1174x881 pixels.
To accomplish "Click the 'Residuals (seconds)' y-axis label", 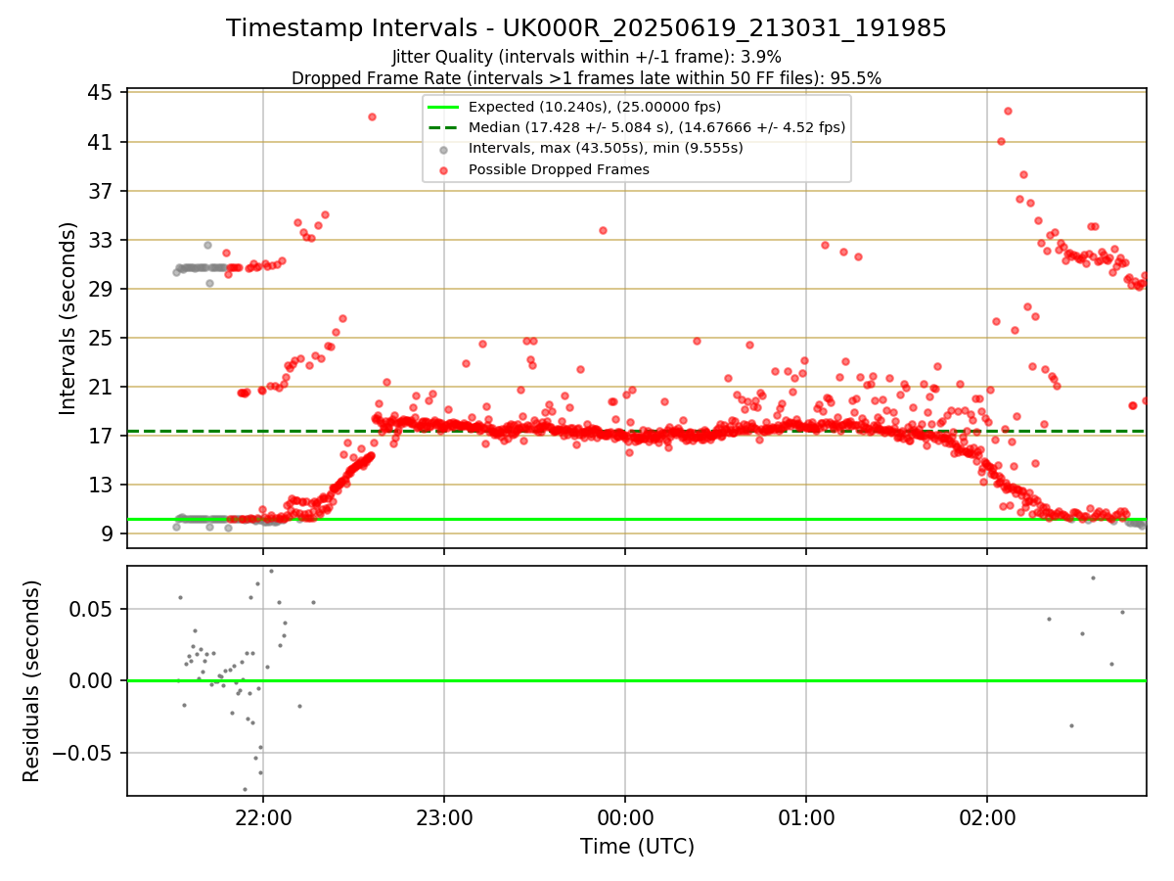I will pyautogui.click(x=31, y=681).
